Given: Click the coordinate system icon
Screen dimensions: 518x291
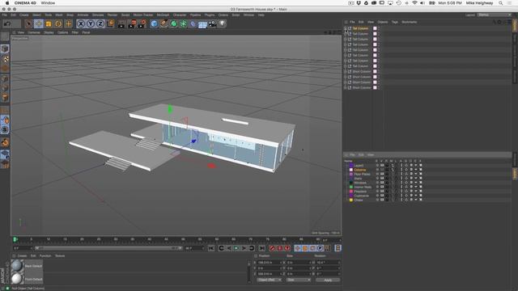Looking at the screenshot, I should point(110,23).
